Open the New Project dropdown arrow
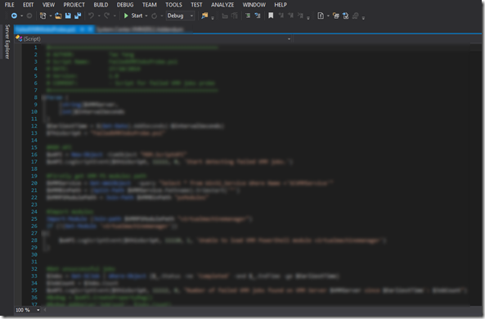This screenshot has width=485, height=319. pyautogui.click(x=51, y=16)
